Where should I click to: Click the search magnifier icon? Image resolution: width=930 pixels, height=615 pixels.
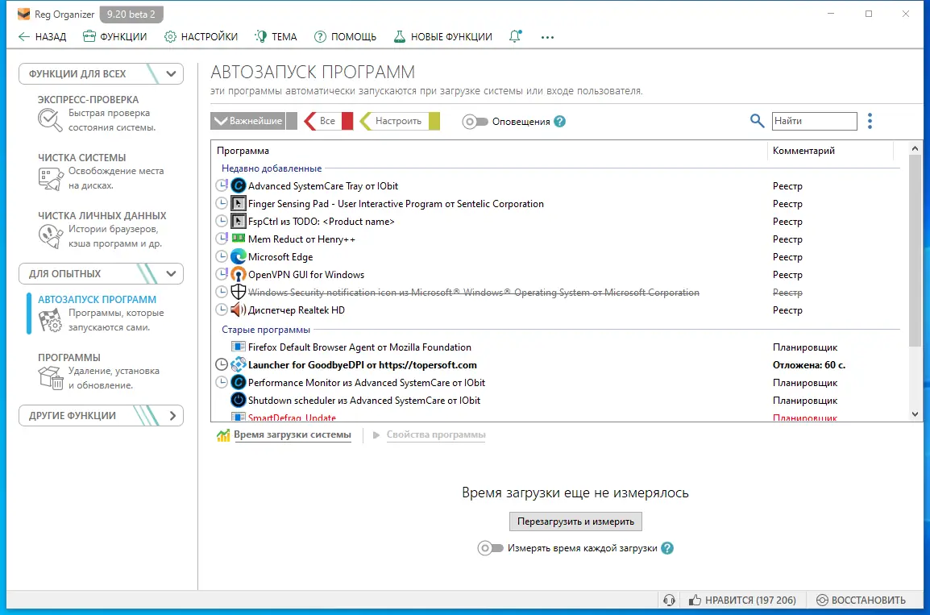click(x=757, y=121)
